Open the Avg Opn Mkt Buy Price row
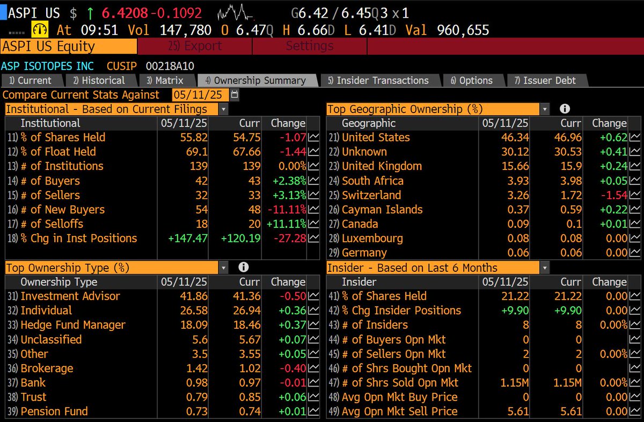This screenshot has height=422, width=644. [484, 397]
